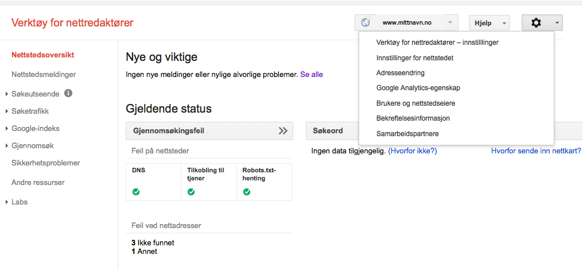Expand the Labs sidebar section
Viewport: 583px width, 270px height.
tap(20, 202)
